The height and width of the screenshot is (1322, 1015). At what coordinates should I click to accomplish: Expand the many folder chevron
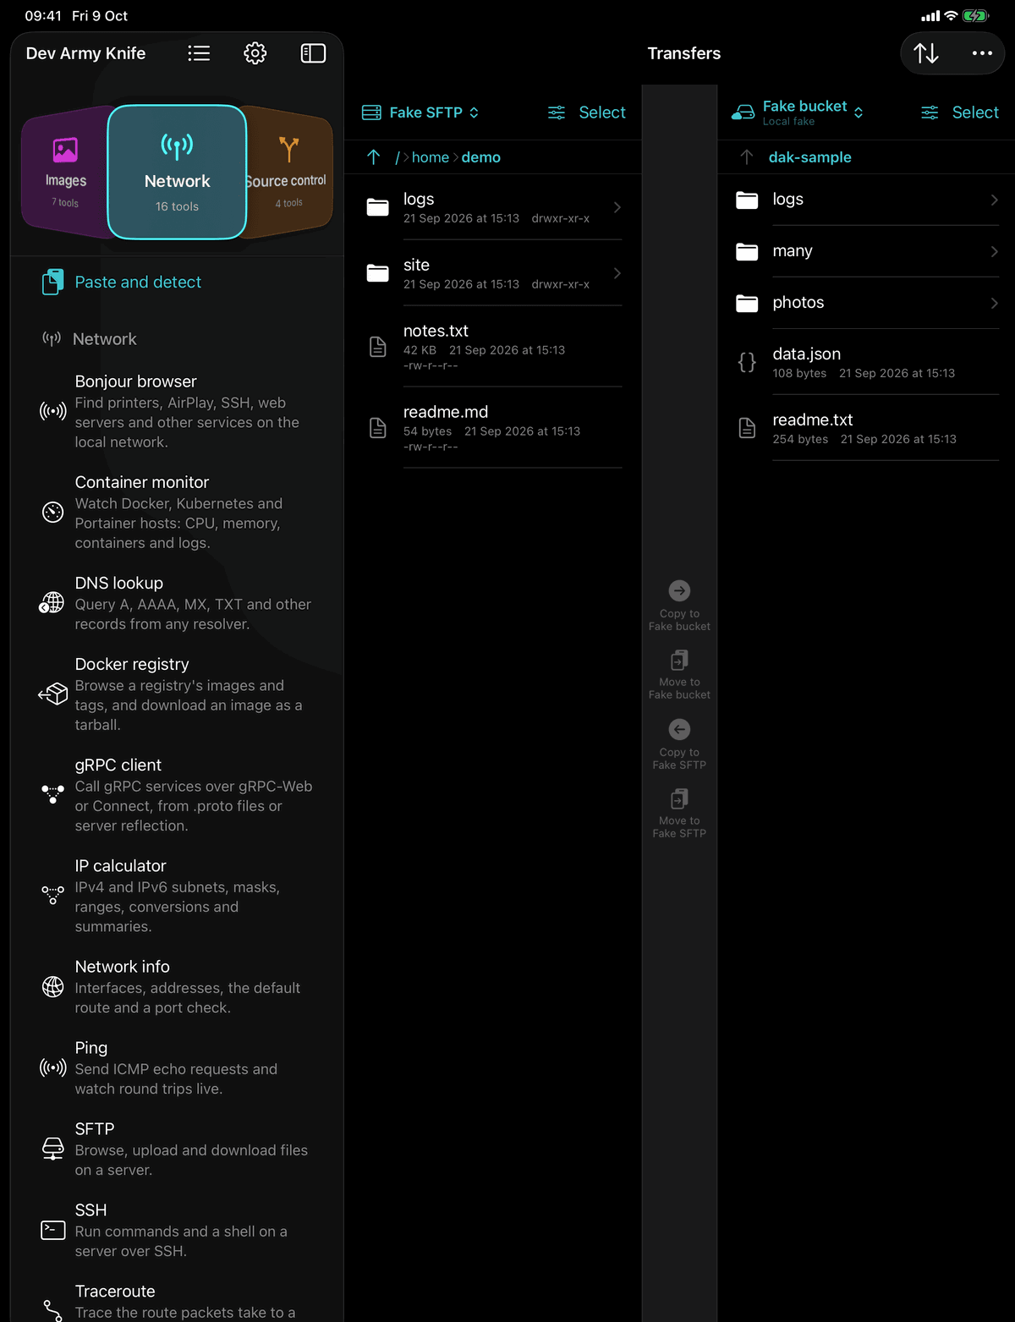(x=995, y=251)
